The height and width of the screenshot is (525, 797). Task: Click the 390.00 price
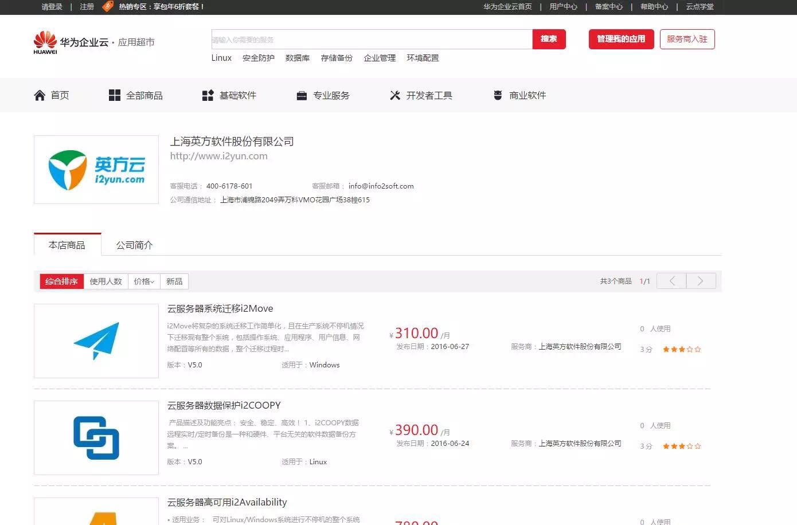(416, 430)
